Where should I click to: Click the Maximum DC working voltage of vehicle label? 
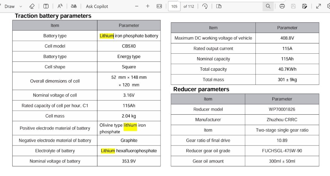(213, 38)
